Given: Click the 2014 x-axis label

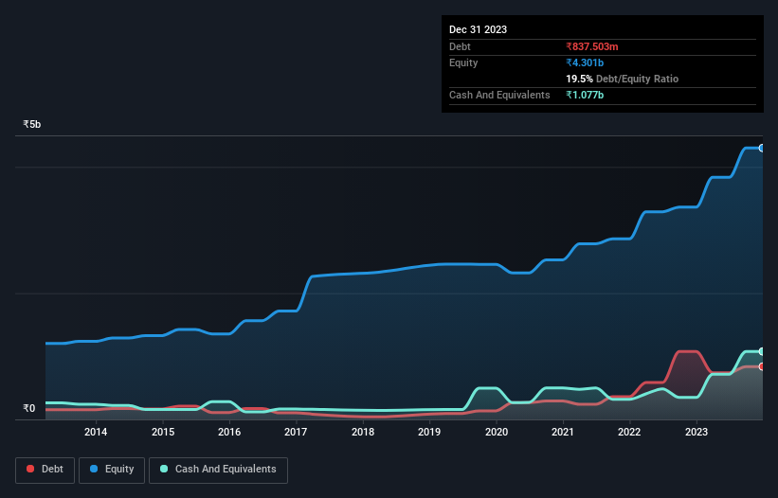Looking at the screenshot, I should coord(96,432).
